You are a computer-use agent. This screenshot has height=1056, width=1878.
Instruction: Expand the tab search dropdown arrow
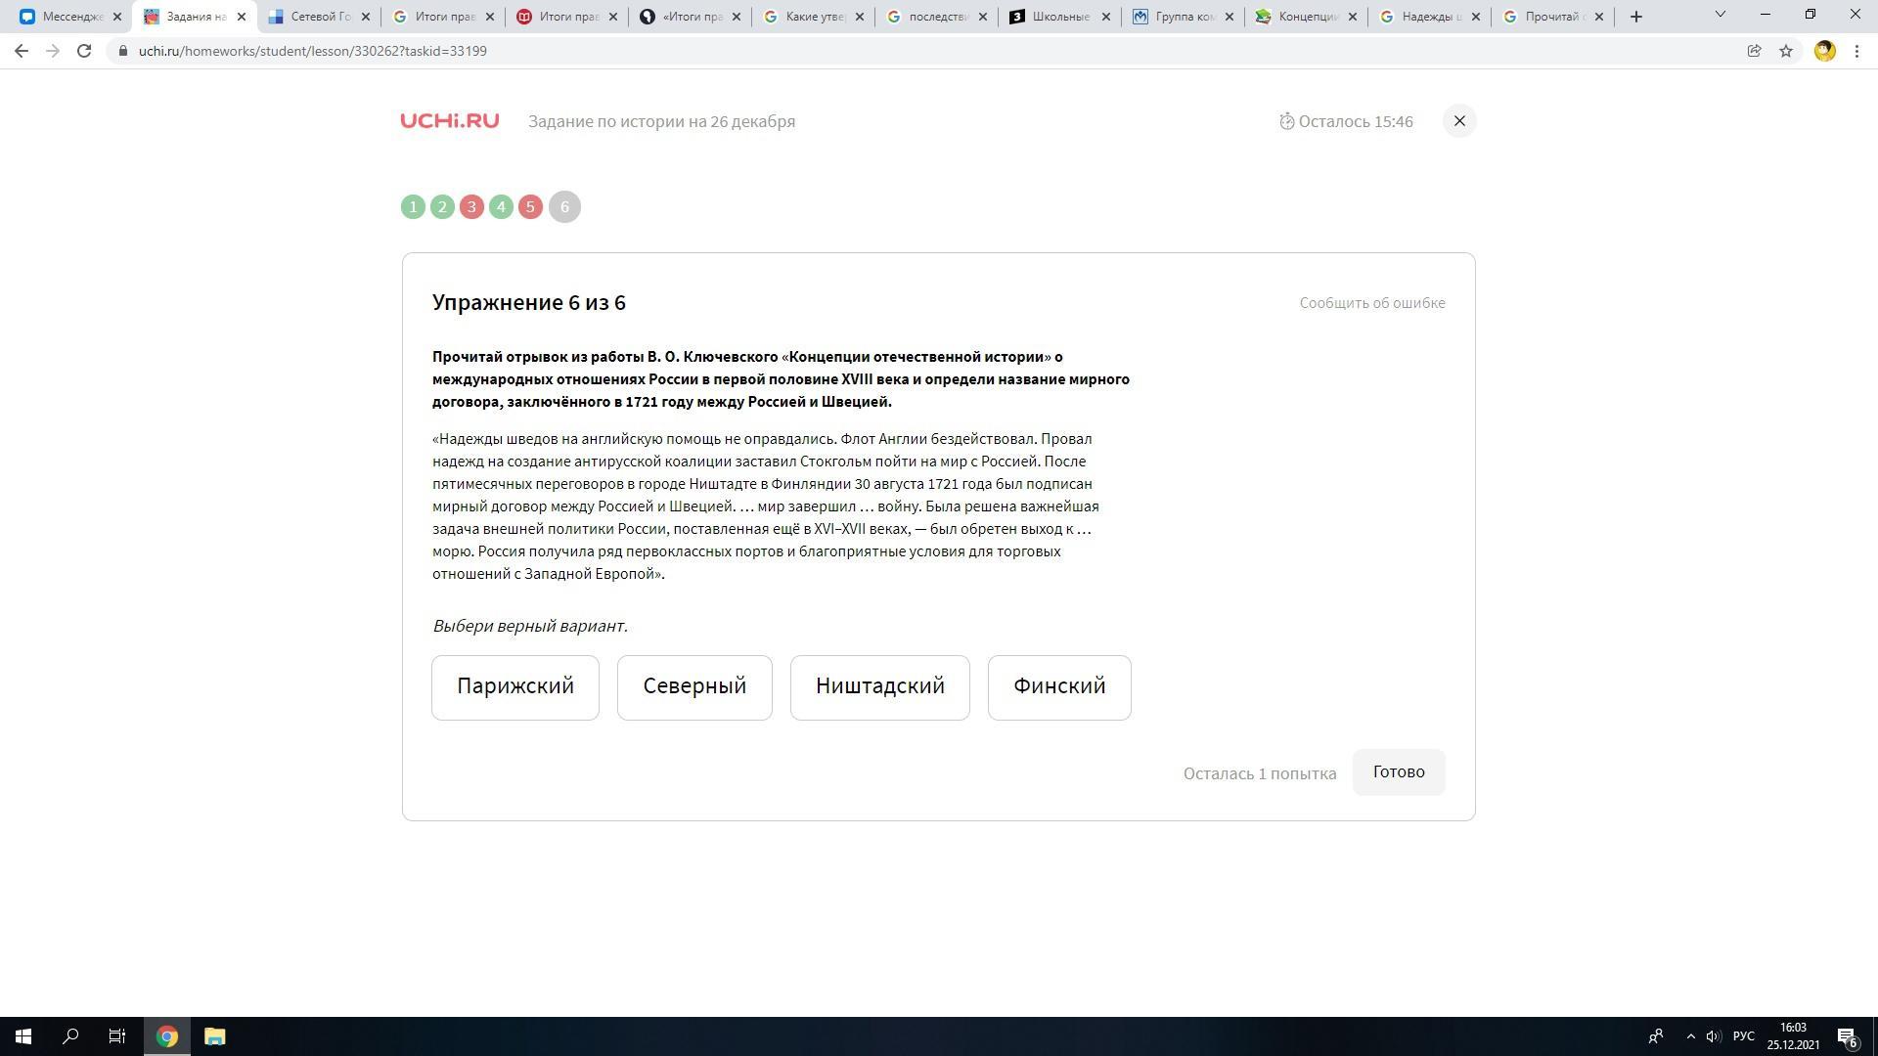point(1720,15)
